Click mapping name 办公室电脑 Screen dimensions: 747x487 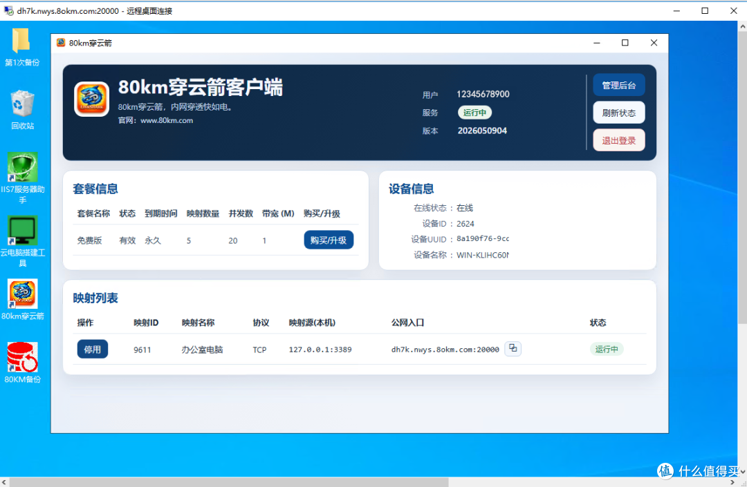(x=202, y=350)
